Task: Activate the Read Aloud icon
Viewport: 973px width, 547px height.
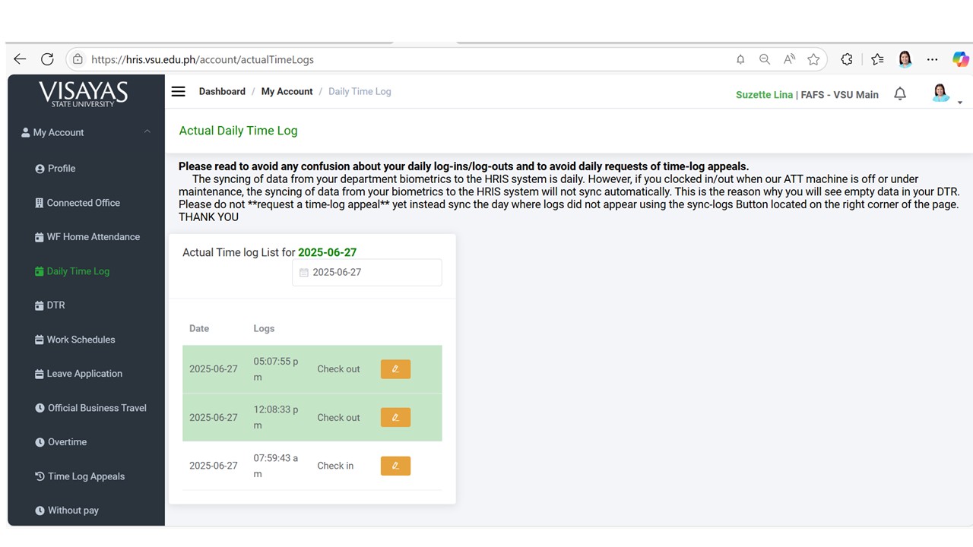Action: (x=789, y=59)
